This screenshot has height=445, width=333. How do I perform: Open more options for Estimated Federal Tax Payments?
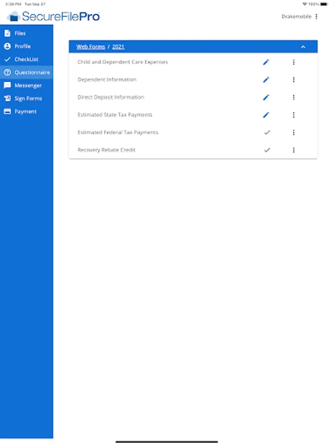pyautogui.click(x=294, y=133)
